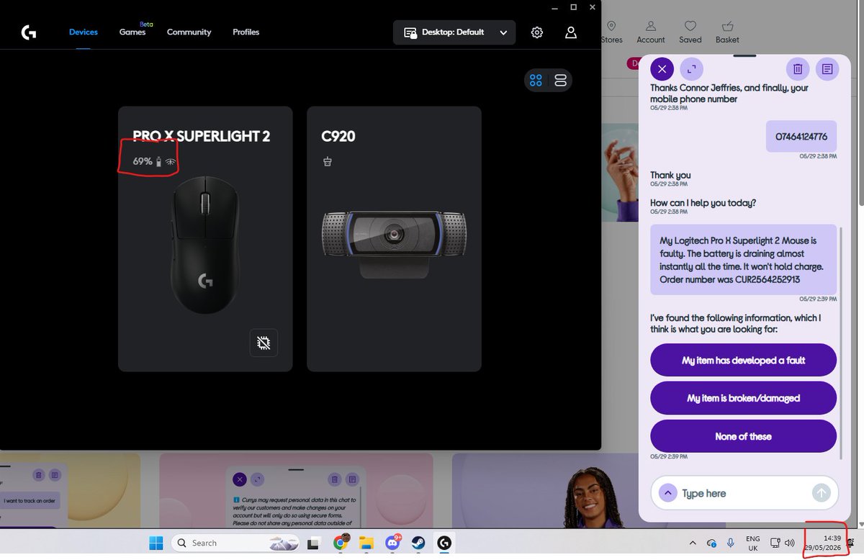Open Account on the Currys page
This screenshot has height=560, width=864.
click(651, 32)
